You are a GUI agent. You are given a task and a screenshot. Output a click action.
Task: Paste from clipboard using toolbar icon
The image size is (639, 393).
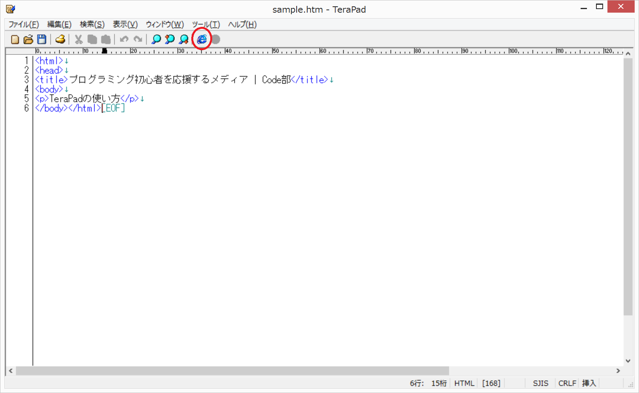click(x=106, y=39)
